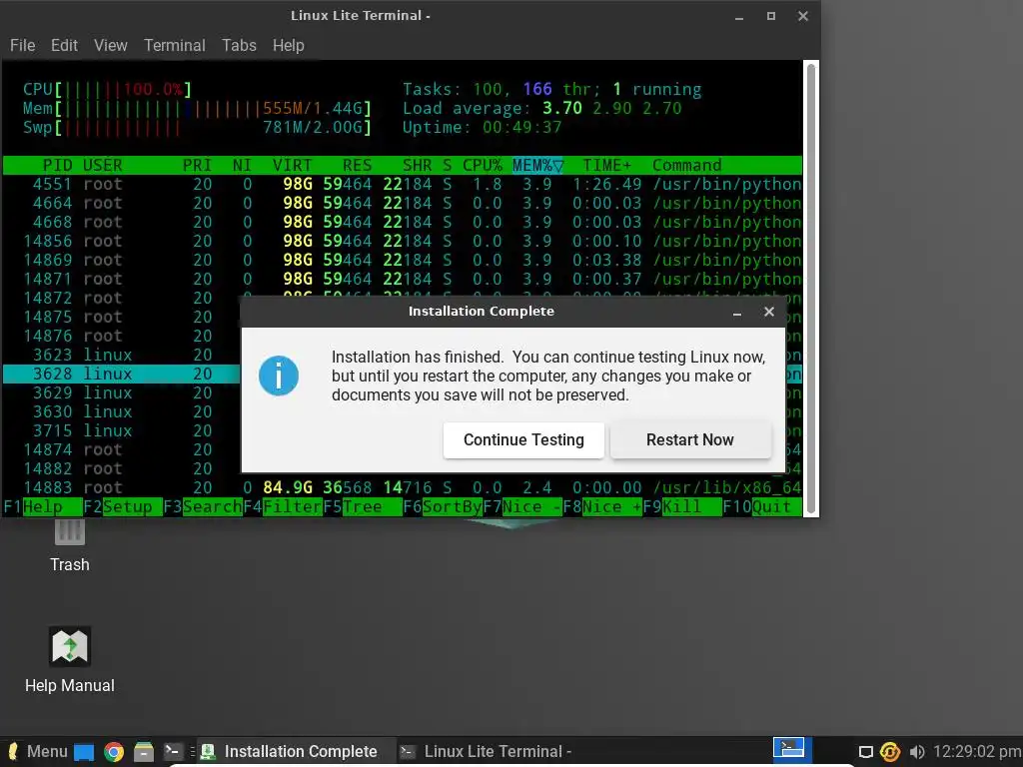Minimize the Linux Lite Terminal window
This screenshot has width=1023, height=767.
739,16
